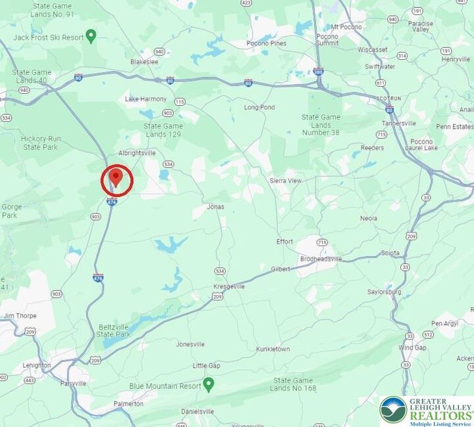Click the Greater Lehigh Valley Realtors logo
474x427 pixels.
pos(426,411)
